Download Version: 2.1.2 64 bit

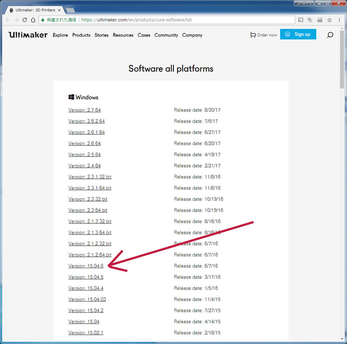90,255
